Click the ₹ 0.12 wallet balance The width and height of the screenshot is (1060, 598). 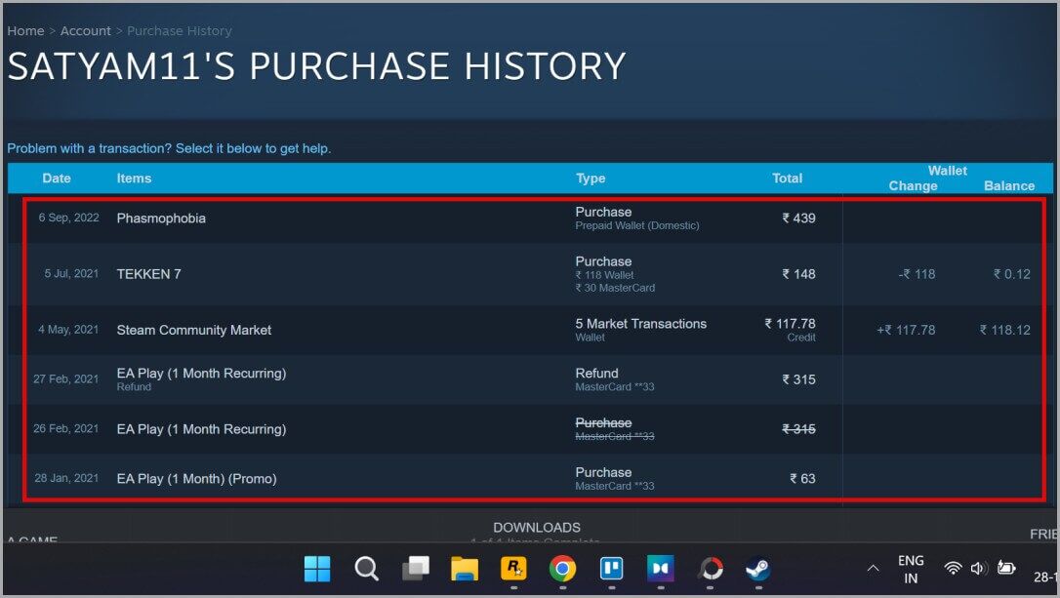(x=1011, y=274)
